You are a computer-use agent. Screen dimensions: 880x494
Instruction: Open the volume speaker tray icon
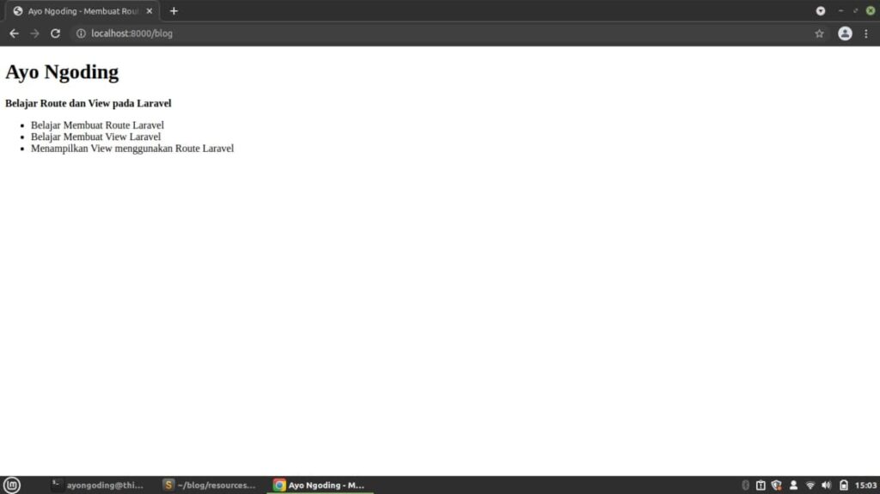826,485
